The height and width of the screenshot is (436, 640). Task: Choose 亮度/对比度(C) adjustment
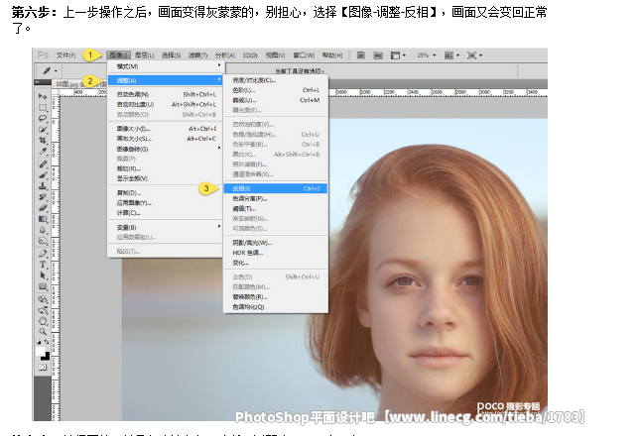276,80
